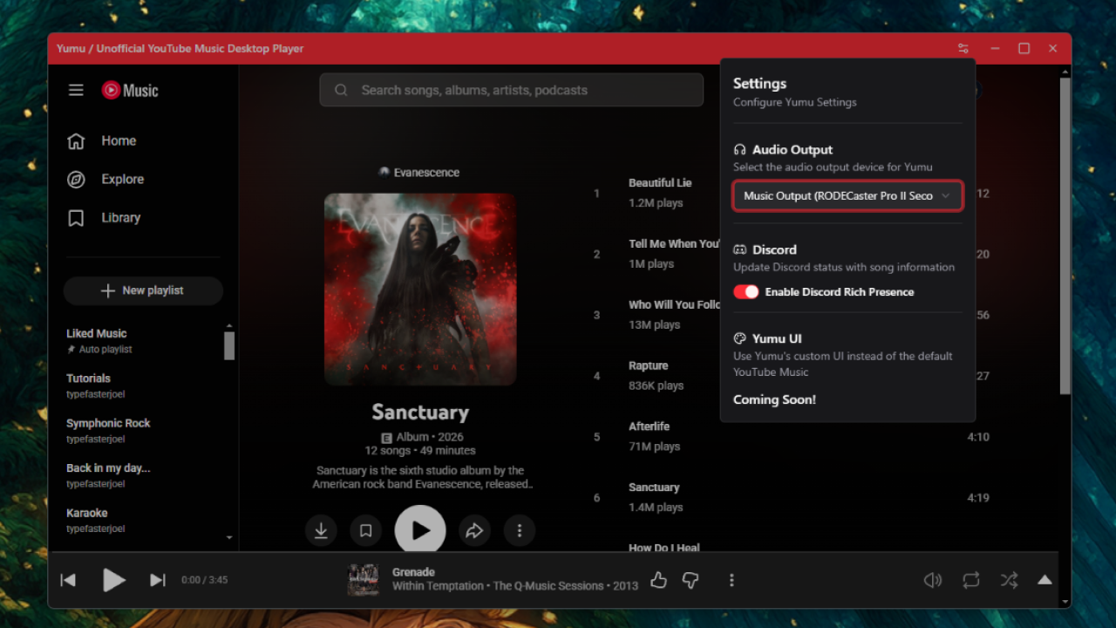Expand the player page arrow

[1045, 580]
